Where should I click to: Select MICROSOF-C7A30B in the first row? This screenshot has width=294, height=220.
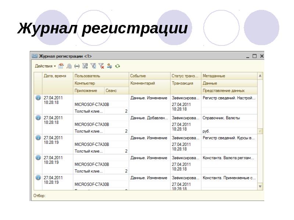tap(101, 104)
